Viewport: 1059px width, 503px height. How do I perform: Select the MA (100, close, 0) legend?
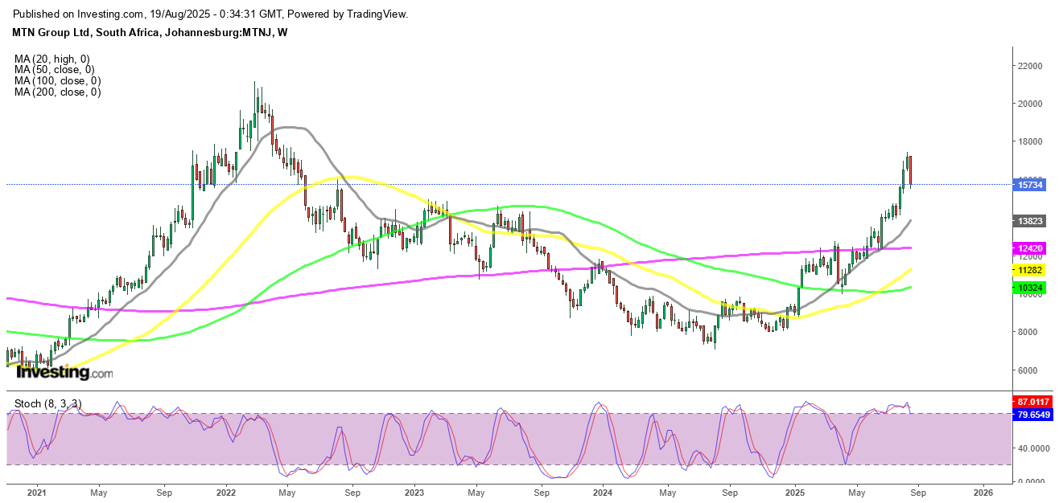57,81
